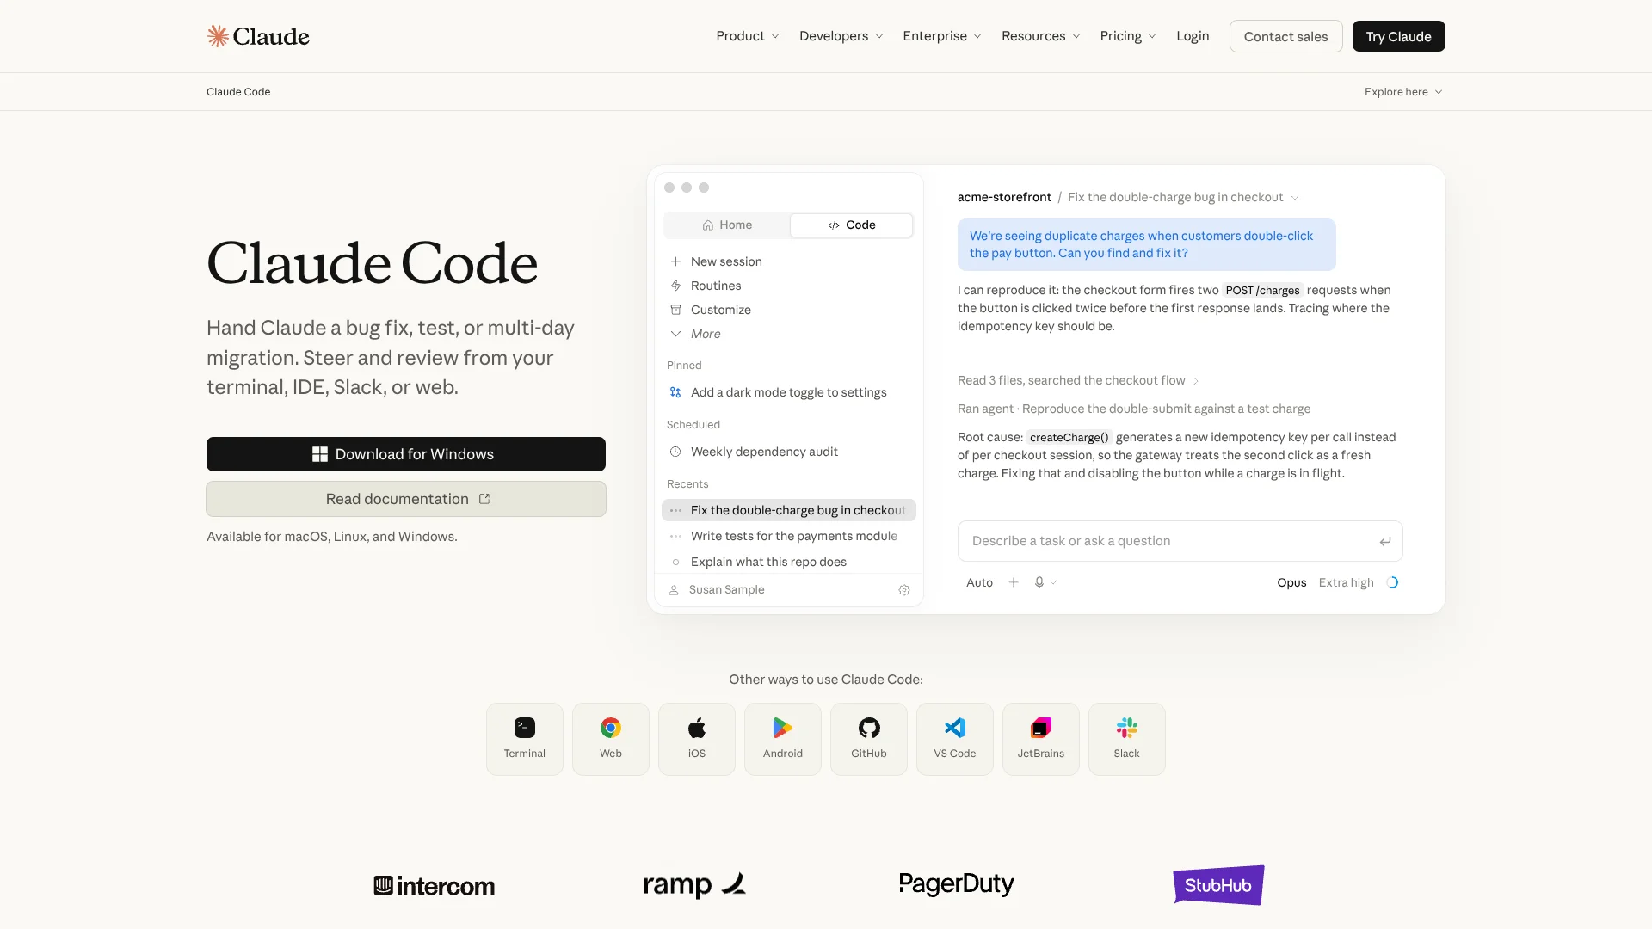Choose the JetBrains tile
The height and width of the screenshot is (929, 1652).
click(x=1041, y=739)
